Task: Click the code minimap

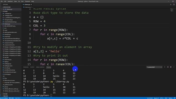Action: coord(172,10)
